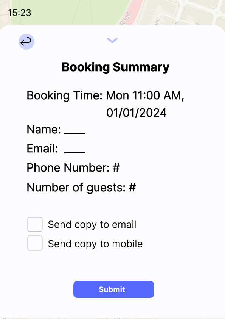The height and width of the screenshot is (319, 225).
Task: Submit the booking
Action: [x=114, y=289]
